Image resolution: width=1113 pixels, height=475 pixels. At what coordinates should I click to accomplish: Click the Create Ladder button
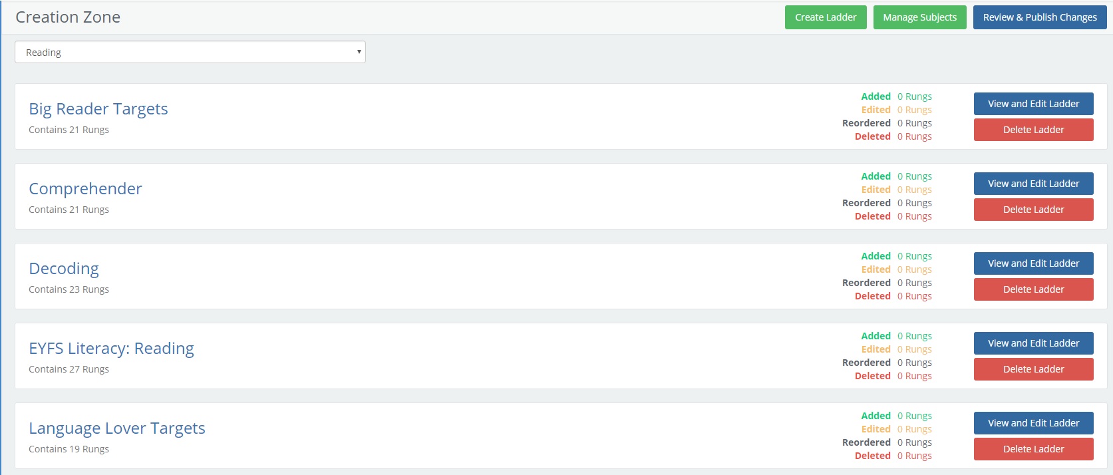pyautogui.click(x=825, y=17)
